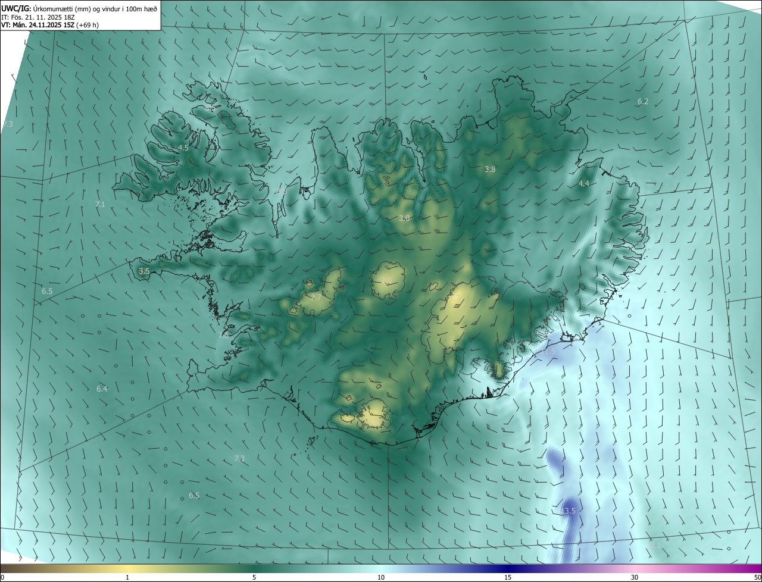This screenshot has height=582, width=762.
Task: Click the navy colour bar segment at tick 15
Action: tap(508, 568)
